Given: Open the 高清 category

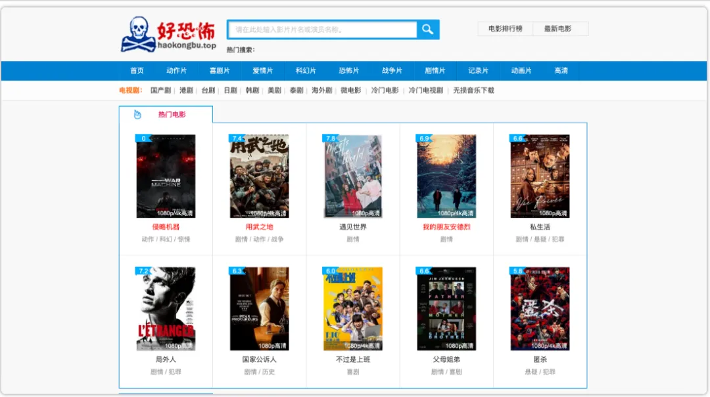Looking at the screenshot, I should click(561, 70).
